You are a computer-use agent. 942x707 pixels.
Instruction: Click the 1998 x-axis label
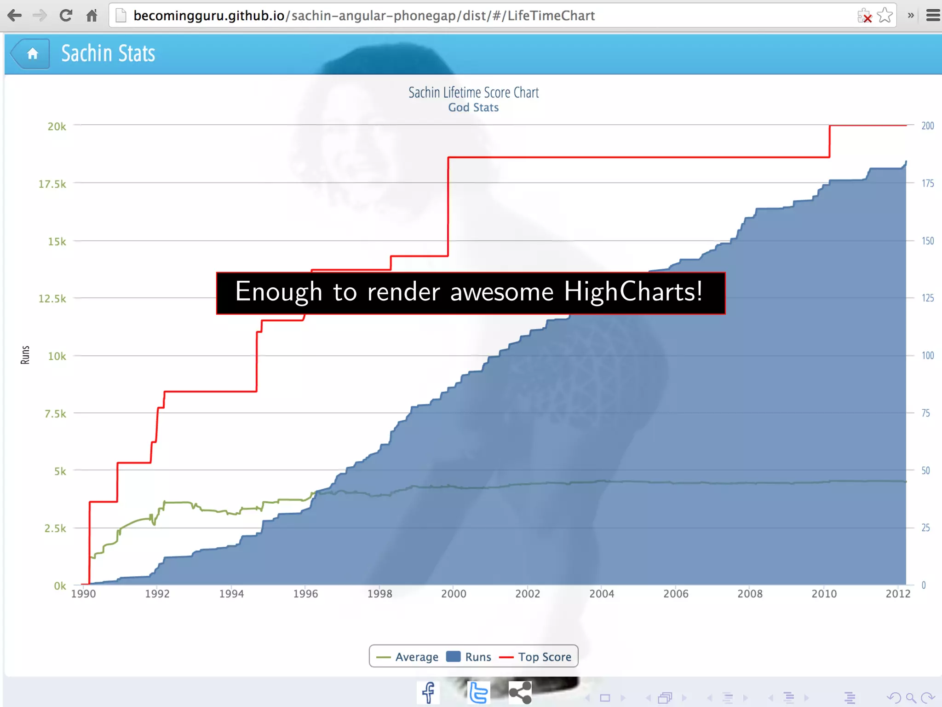[x=379, y=594]
